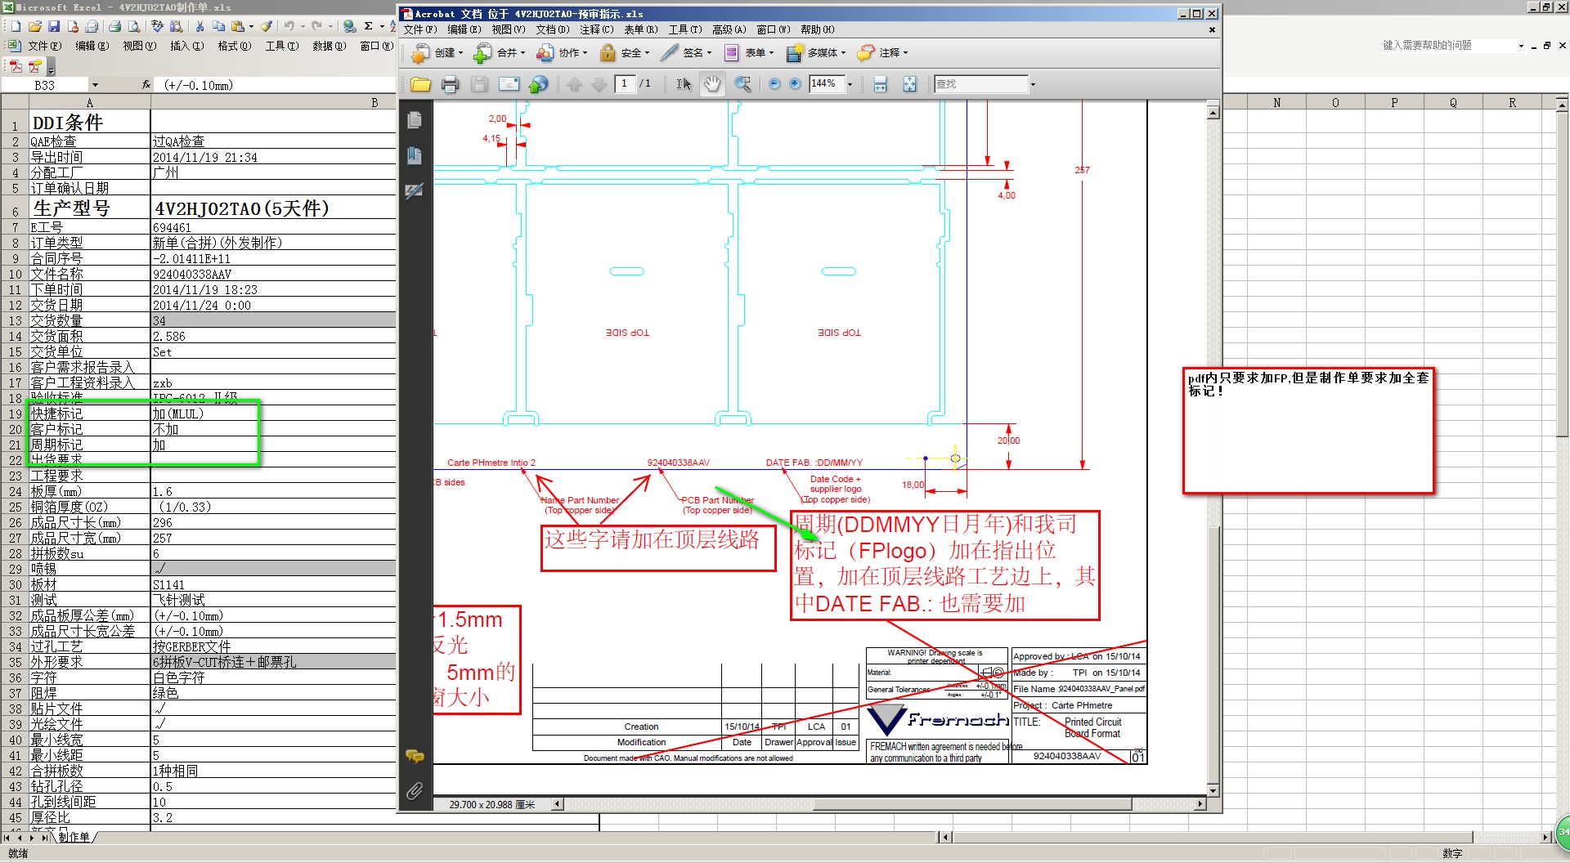Click Excel's AutoSum sigma icon
This screenshot has height=863, width=1570.
click(x=369, y=26)
